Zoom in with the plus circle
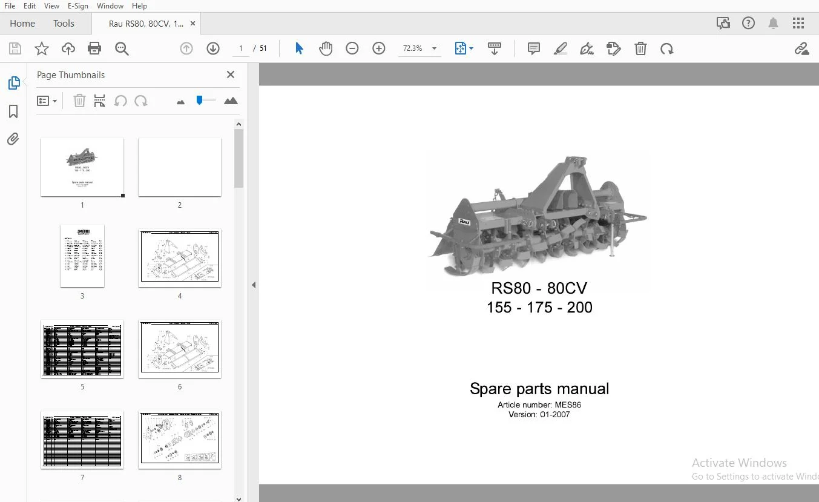The height and width of the screenshot is (502, 819). coord(379,48)
